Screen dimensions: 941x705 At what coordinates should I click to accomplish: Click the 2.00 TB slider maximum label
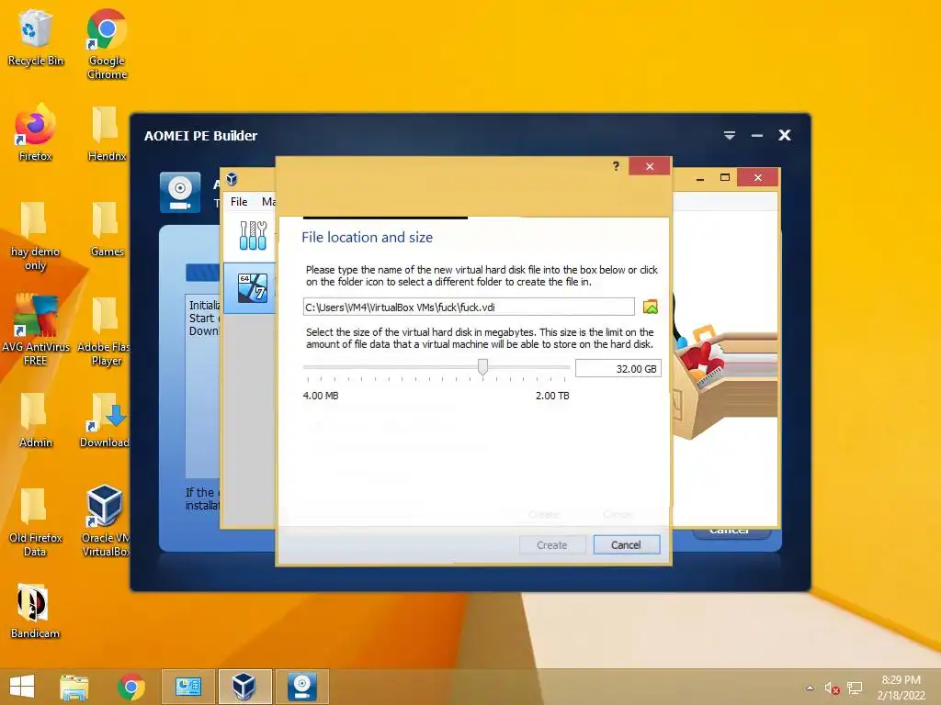click(552, 396)
